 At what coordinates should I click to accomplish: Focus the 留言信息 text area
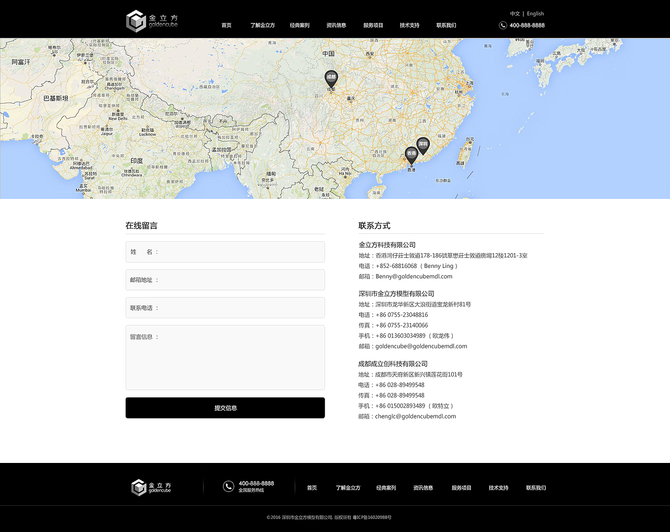tap(225, 358)
